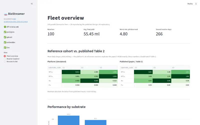This screenshot has width=200, height=125.
Task: Open the three-dot main menu
Action: pos(196,4)
